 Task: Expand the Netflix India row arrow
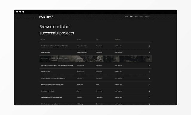[150, 84]
